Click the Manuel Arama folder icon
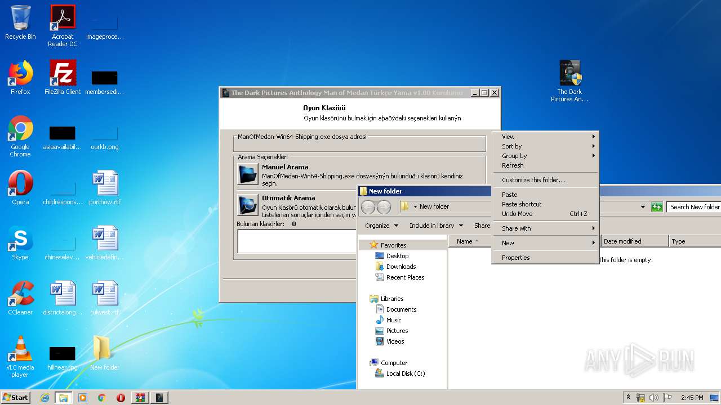721x405 pixels. (248, 174)
